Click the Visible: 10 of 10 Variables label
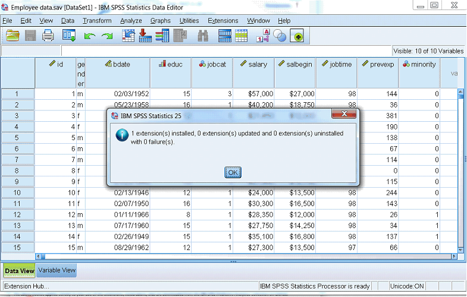This screenshot has width=467, height=297. tap(428, 51)
